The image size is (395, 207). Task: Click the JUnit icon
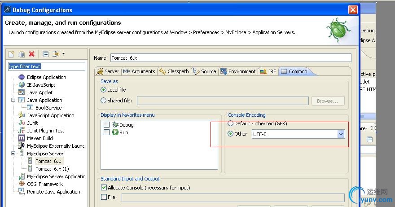pos(22,123)
